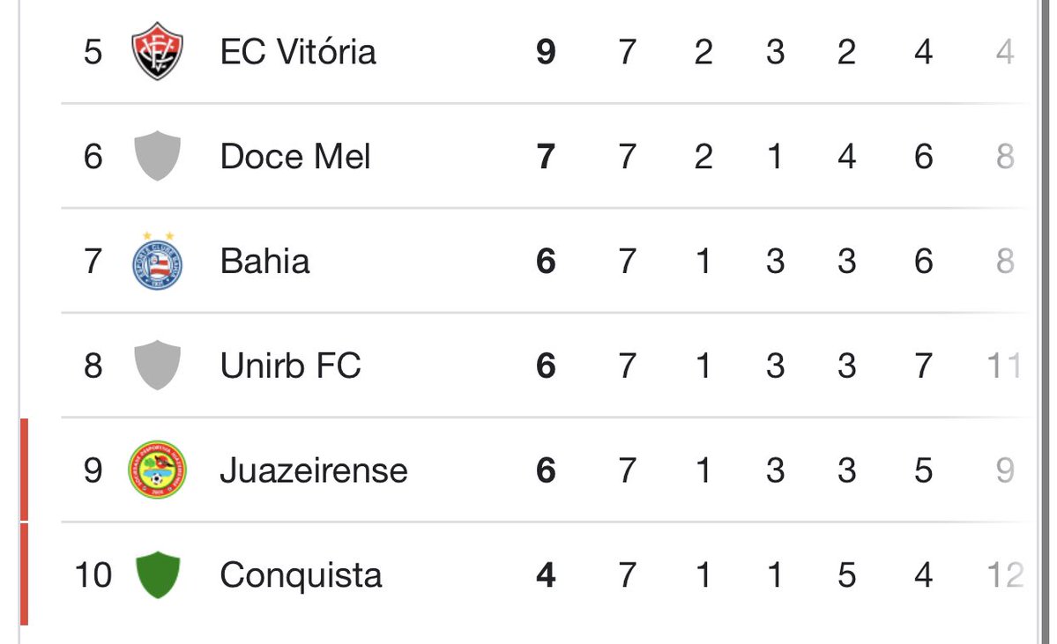Click position number 10 beside Conquista
The image size is (1057, 644).
tap(93, 575)
